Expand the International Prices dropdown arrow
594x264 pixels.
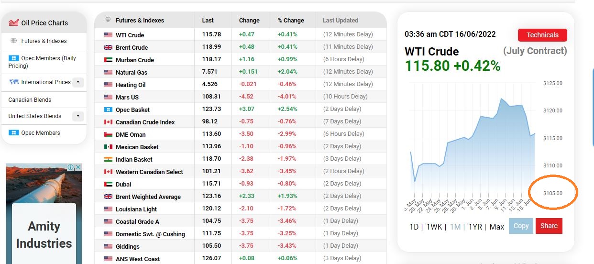click(78, 82)
